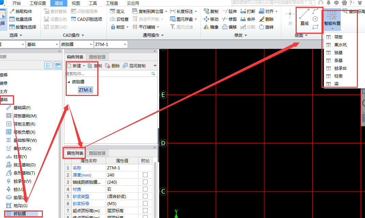365x218 pixels.
Task: Open the 图层管理 tab
Action: (x=97, y=153)
